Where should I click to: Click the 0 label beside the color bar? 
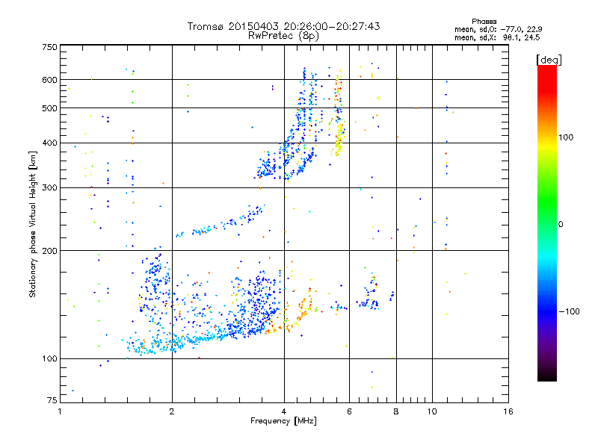pyautogui.click(x=561, y=225)
